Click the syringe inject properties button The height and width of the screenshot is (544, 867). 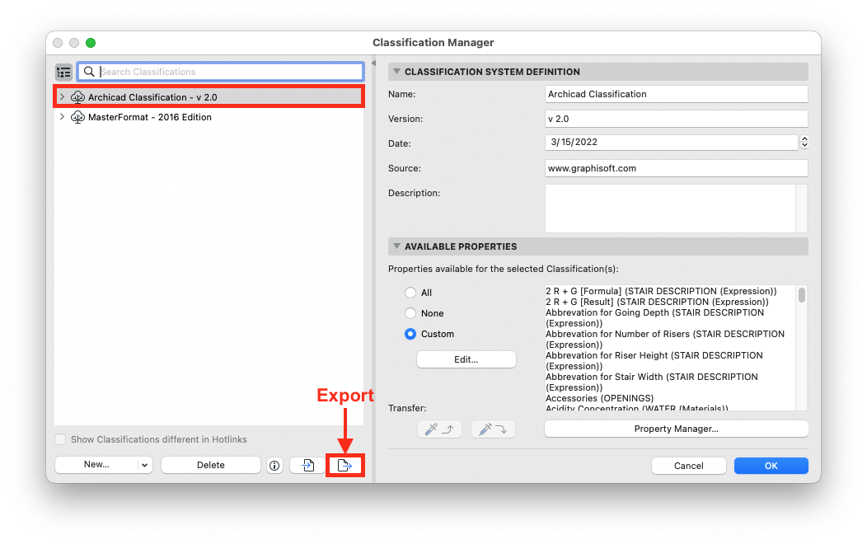[493, 429]
